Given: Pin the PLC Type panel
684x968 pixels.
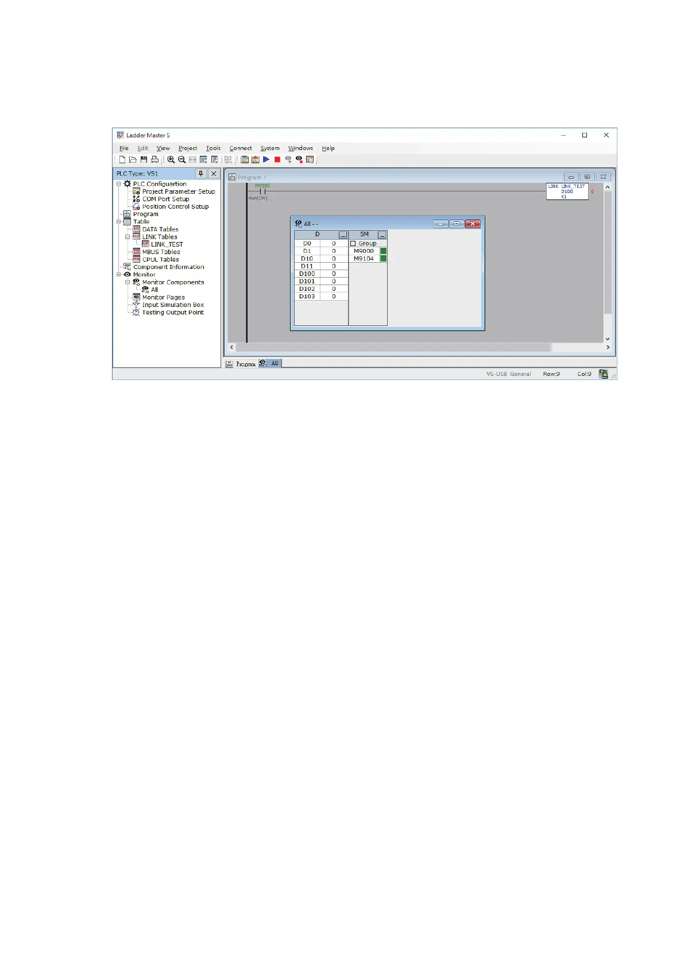Looking at the screenshot, I should 201,174.
